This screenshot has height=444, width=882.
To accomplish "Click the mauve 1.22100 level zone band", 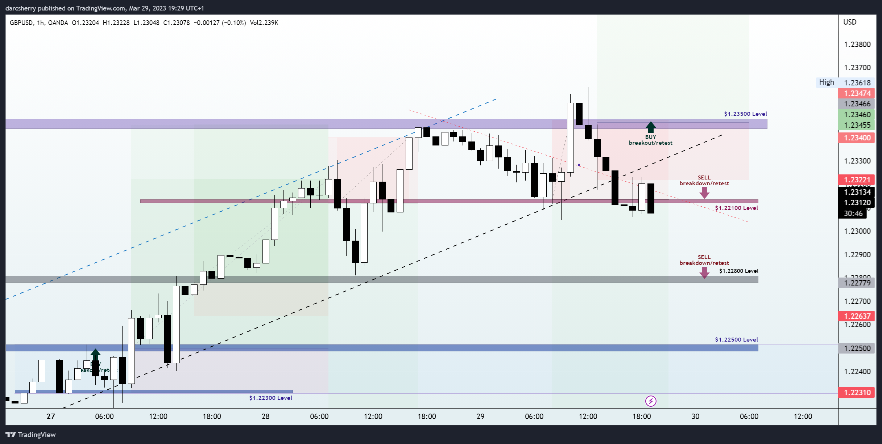I will (x=449, y=201).
